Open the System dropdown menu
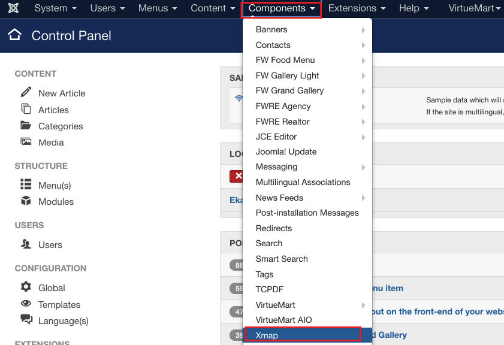 [56, 8]
